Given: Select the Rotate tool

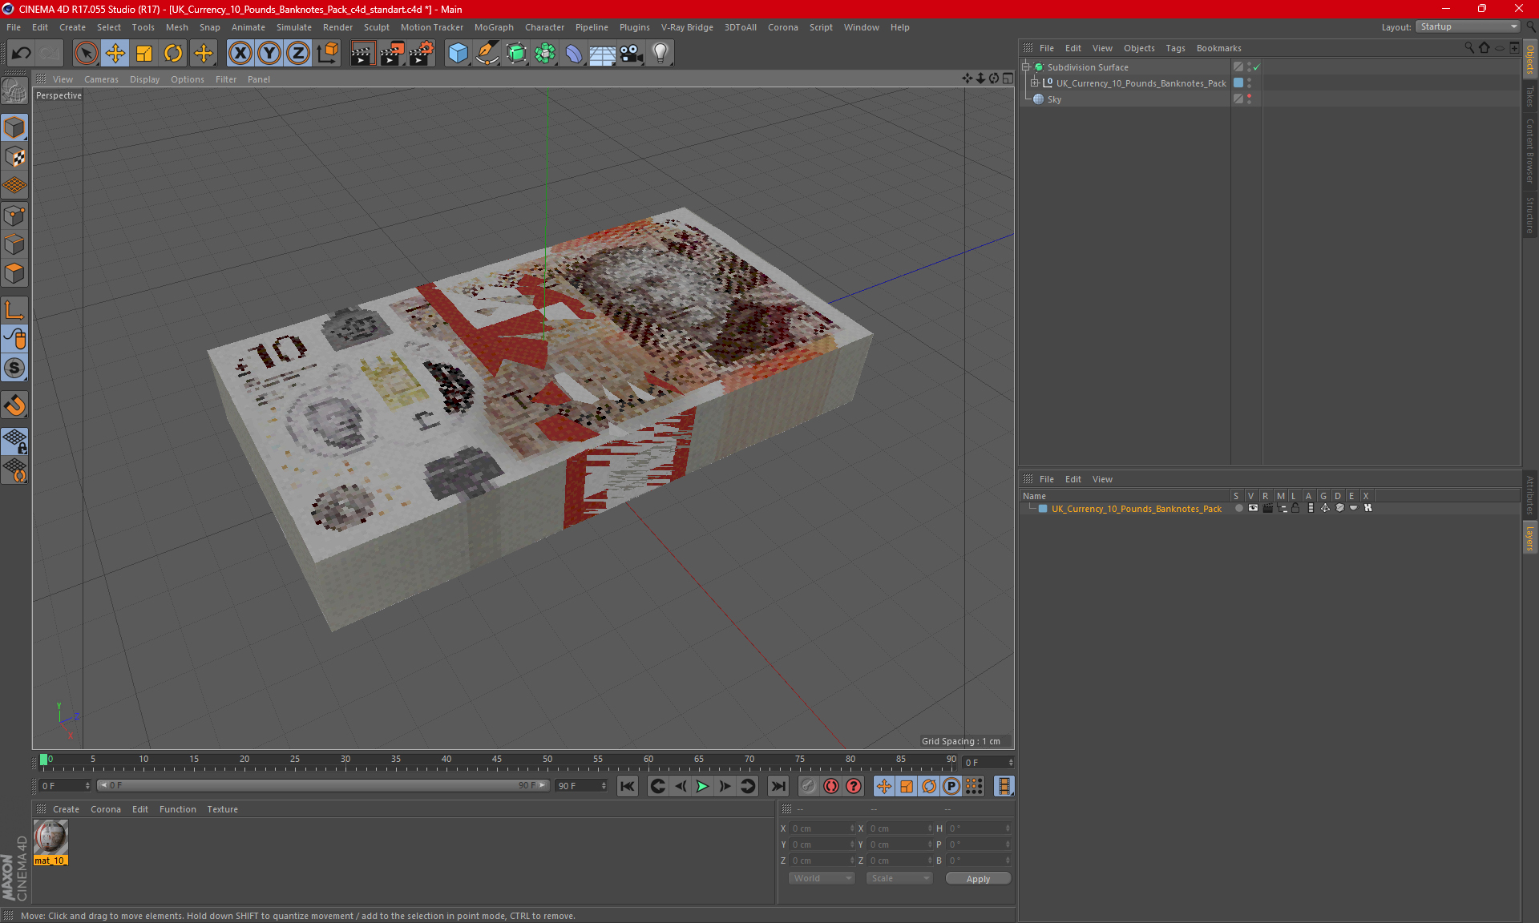Looking at the screenshot, I should click(173, 54).
